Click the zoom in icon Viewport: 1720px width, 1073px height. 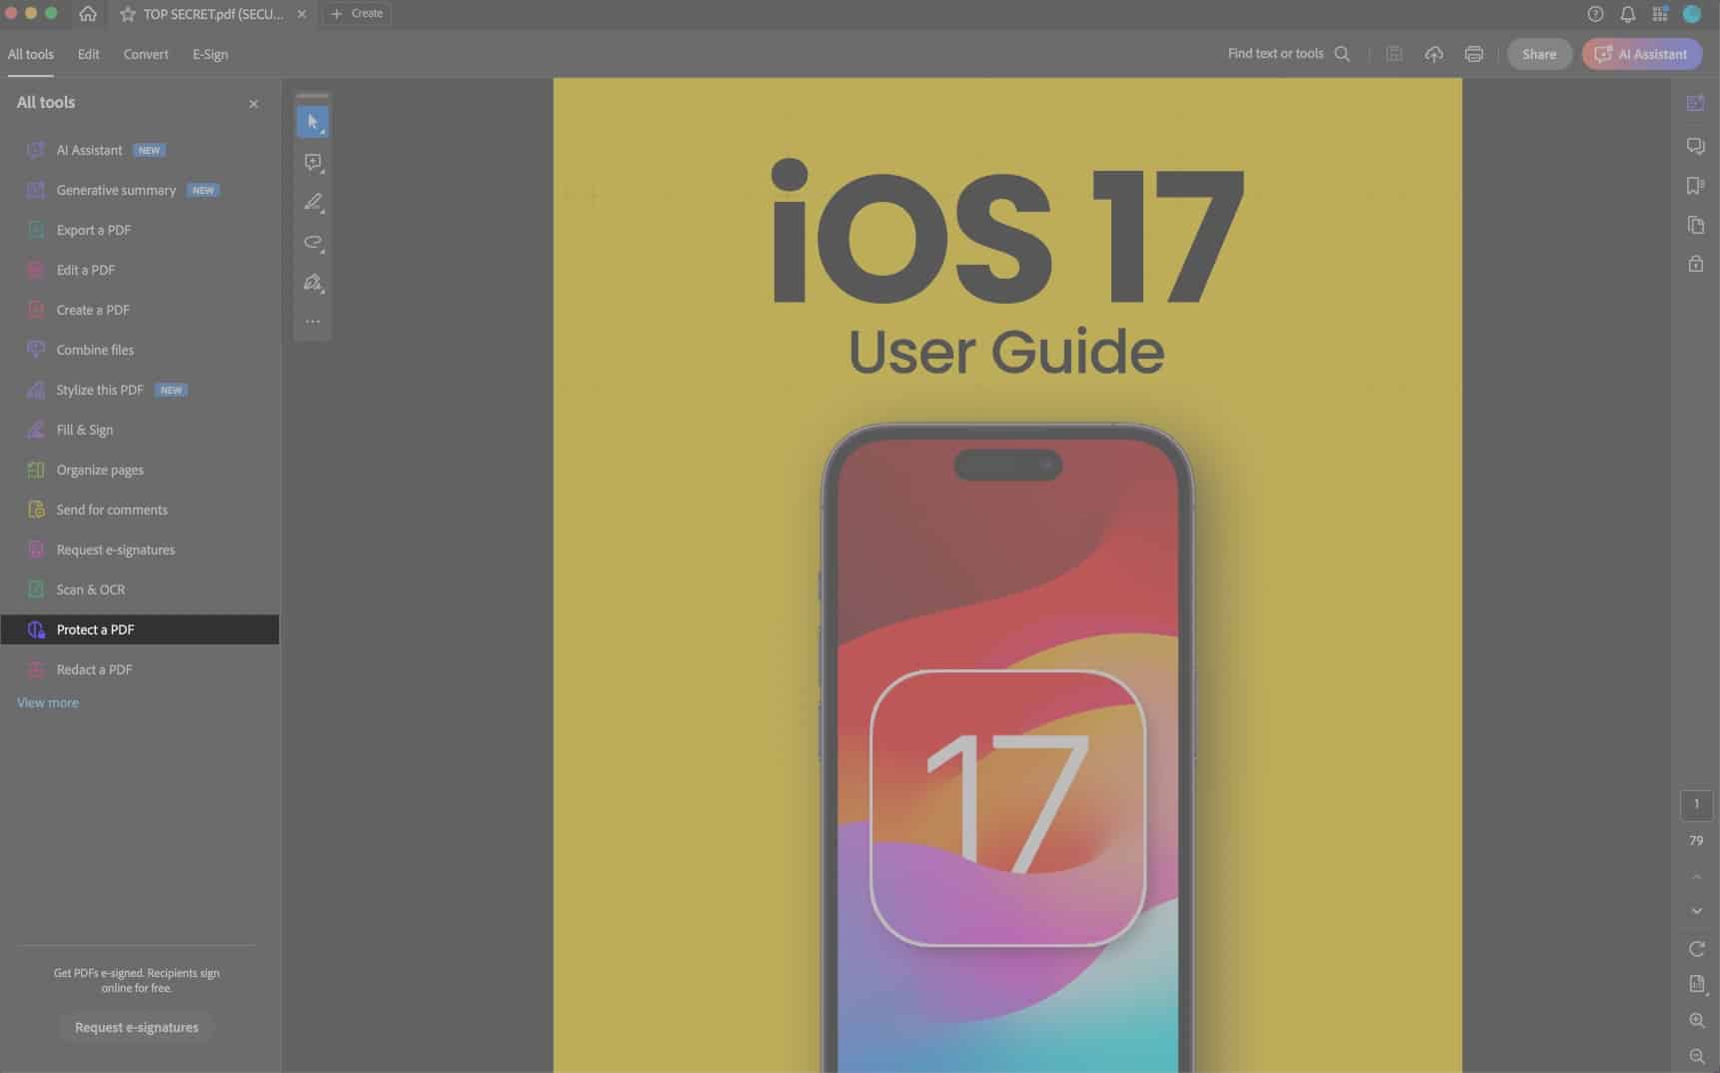pos(1696,1020)
